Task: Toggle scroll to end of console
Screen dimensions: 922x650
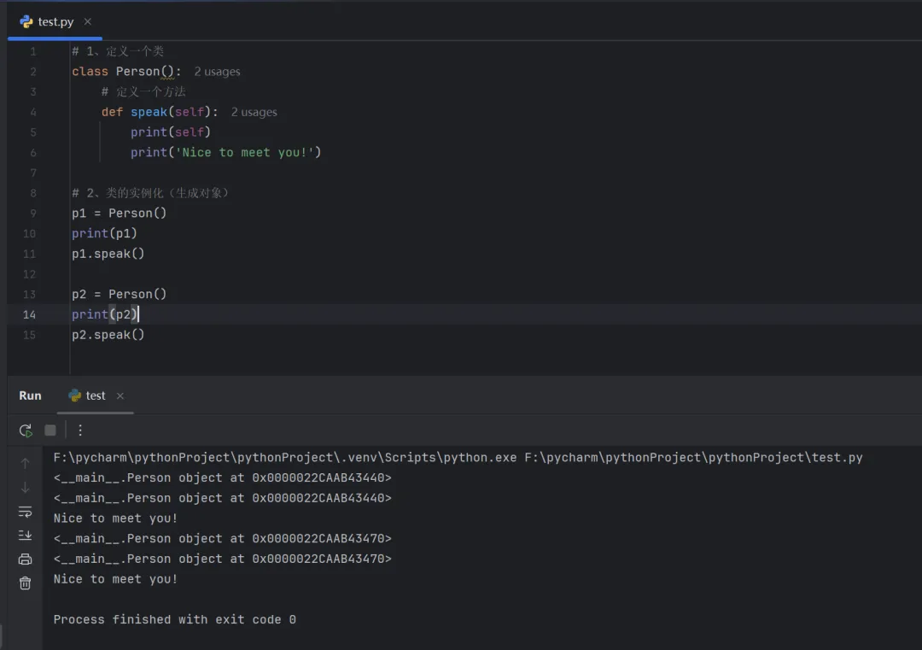Action: coord(26,536)
